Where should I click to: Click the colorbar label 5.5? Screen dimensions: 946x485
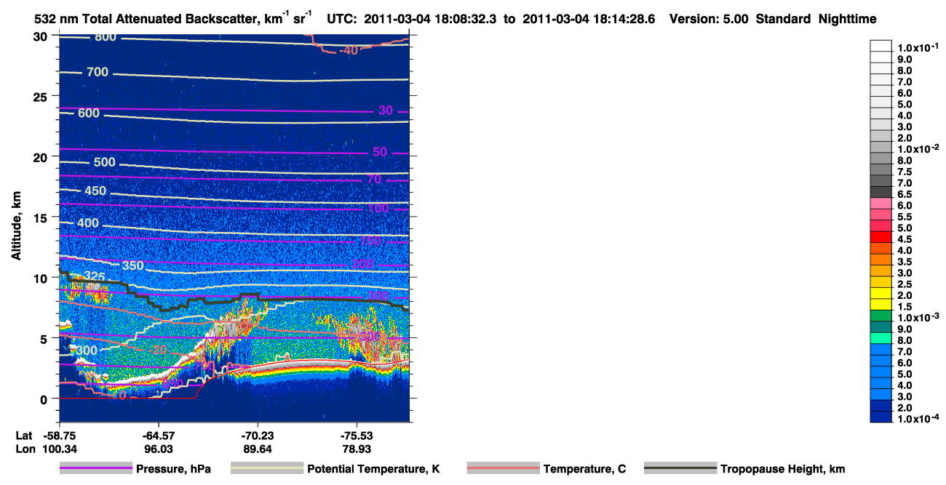[905, 217]
